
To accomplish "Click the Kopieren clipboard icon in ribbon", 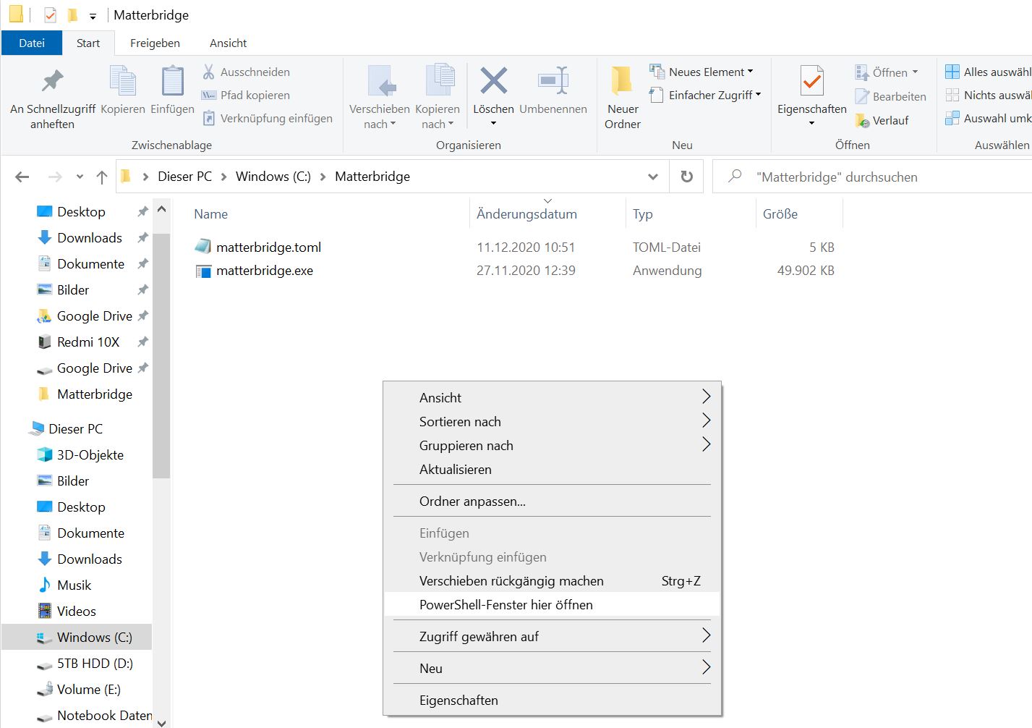I will coord(122,80).
